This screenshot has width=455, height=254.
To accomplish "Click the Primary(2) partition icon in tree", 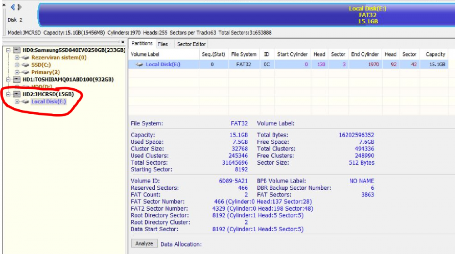I will [25, 72].
